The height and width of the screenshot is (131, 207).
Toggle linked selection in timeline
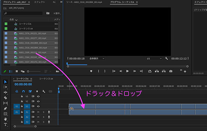[30, 91]
